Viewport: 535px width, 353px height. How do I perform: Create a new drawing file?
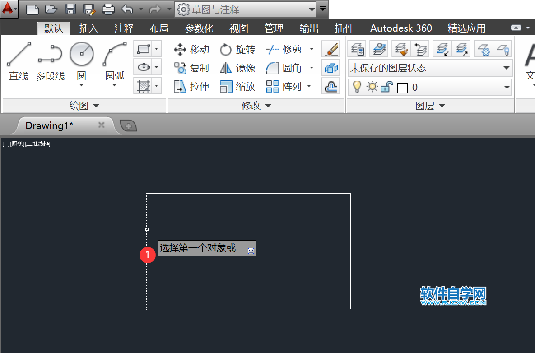(x=33, y=9)
